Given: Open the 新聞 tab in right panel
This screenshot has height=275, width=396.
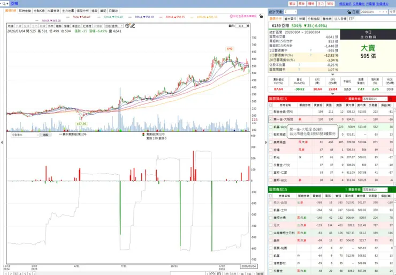Looking at the screenshot, I should 302,19.
